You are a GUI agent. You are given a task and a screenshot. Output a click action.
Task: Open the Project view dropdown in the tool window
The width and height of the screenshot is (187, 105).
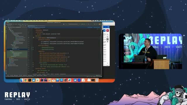(10, 26)
